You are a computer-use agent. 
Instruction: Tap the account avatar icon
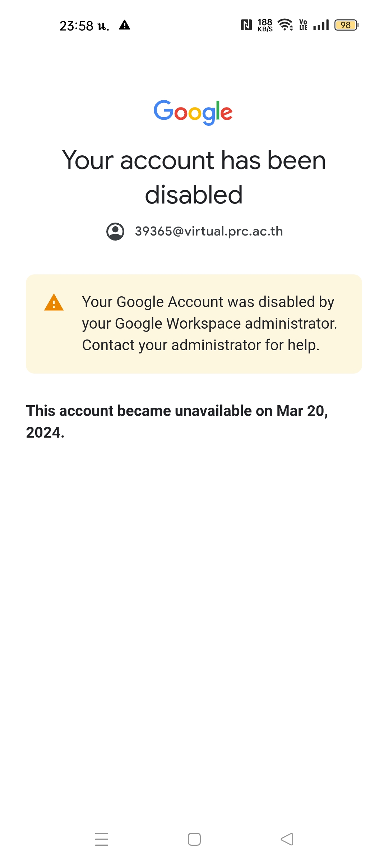(115, 232)
